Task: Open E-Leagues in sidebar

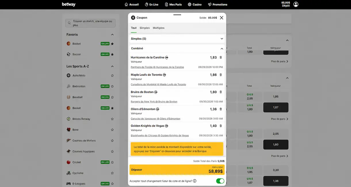Action: [79, 184]
